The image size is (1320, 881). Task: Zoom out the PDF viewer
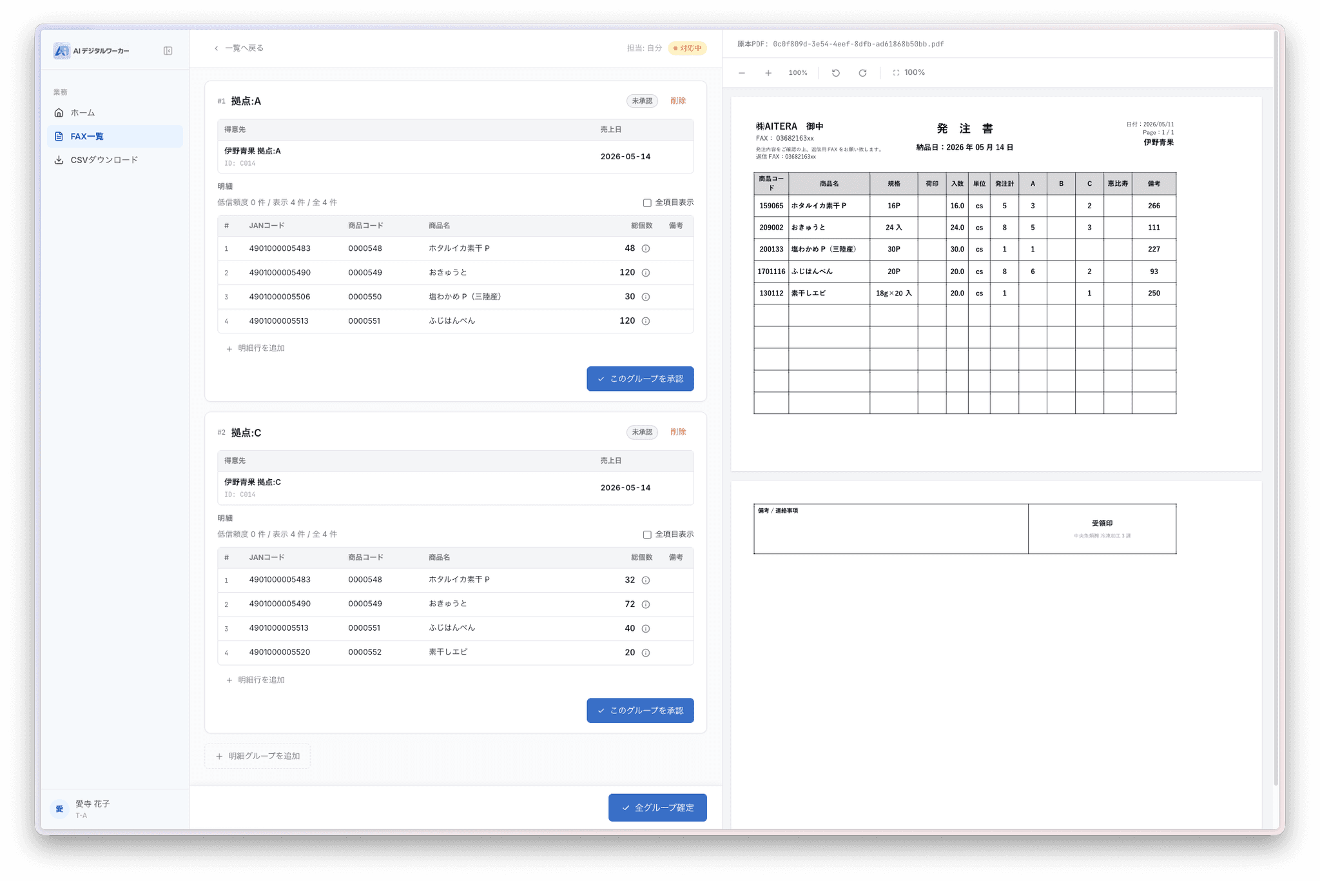click(x=742, y=73)
